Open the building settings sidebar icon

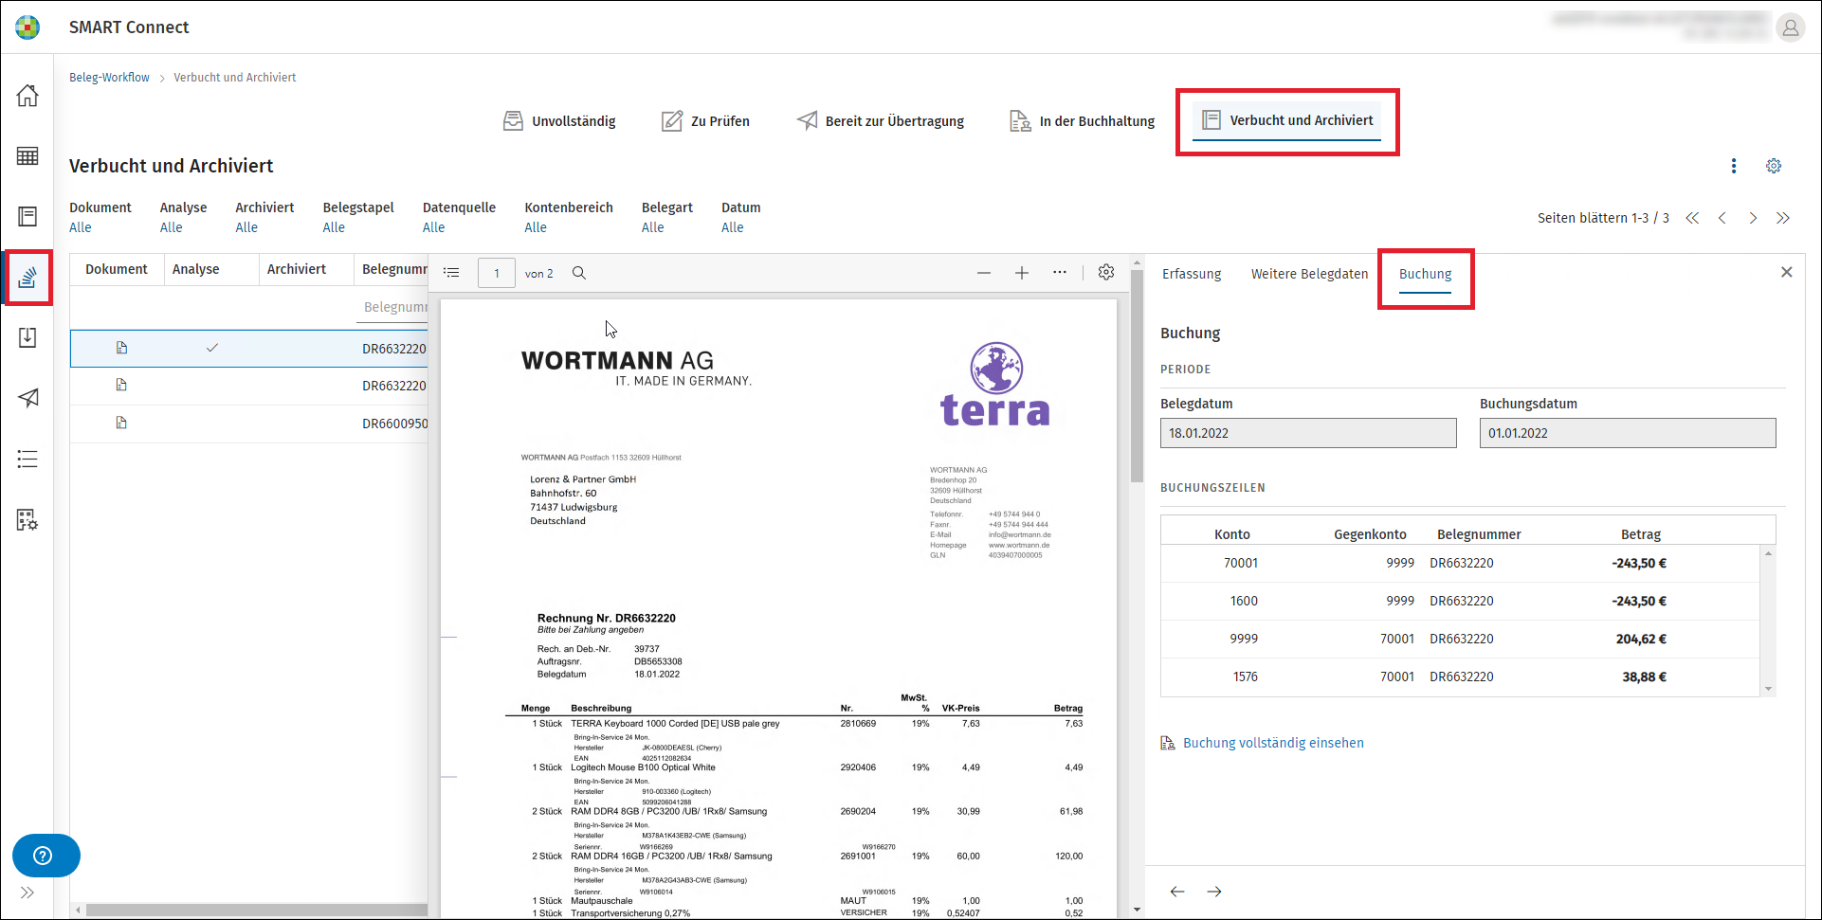pos(27,520)
